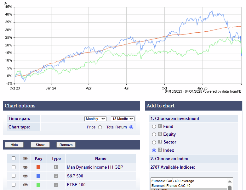Image resolution: width=246 pixels, height=190 pixels.
Task: Open the 18 Months duration dropdown
Action: 123,119
